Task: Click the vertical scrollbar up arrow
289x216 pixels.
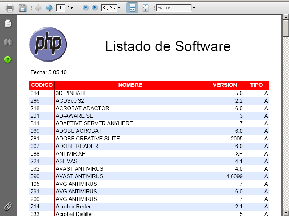Action: tap(286, 17)
